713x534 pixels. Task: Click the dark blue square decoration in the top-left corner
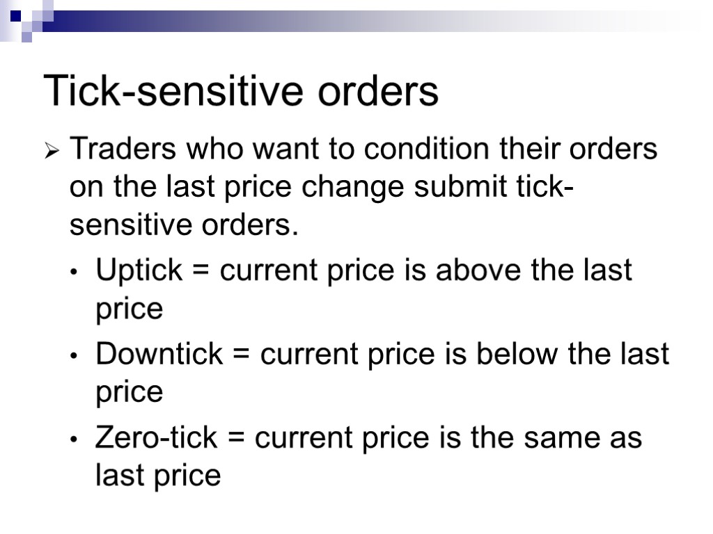(15, 13)
